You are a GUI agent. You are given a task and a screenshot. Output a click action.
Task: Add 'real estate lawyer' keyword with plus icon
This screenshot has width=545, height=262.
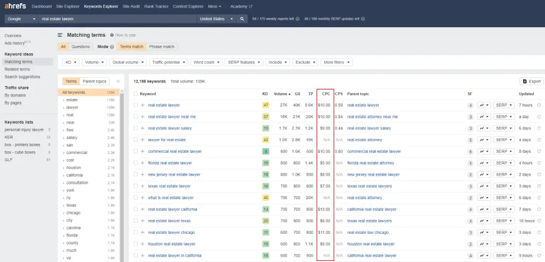143,105
